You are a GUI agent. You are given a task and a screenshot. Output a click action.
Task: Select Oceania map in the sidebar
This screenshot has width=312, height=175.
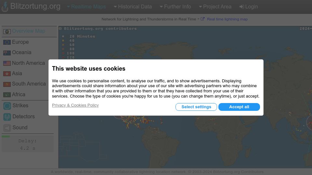[x=22, y=52]
